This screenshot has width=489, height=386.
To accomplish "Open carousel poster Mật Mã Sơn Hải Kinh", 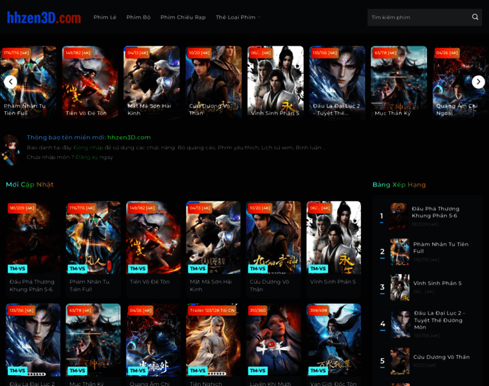I will 152,82.
